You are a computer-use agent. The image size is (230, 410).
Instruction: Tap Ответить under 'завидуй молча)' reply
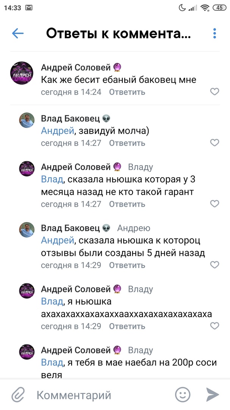pos(127,143)
